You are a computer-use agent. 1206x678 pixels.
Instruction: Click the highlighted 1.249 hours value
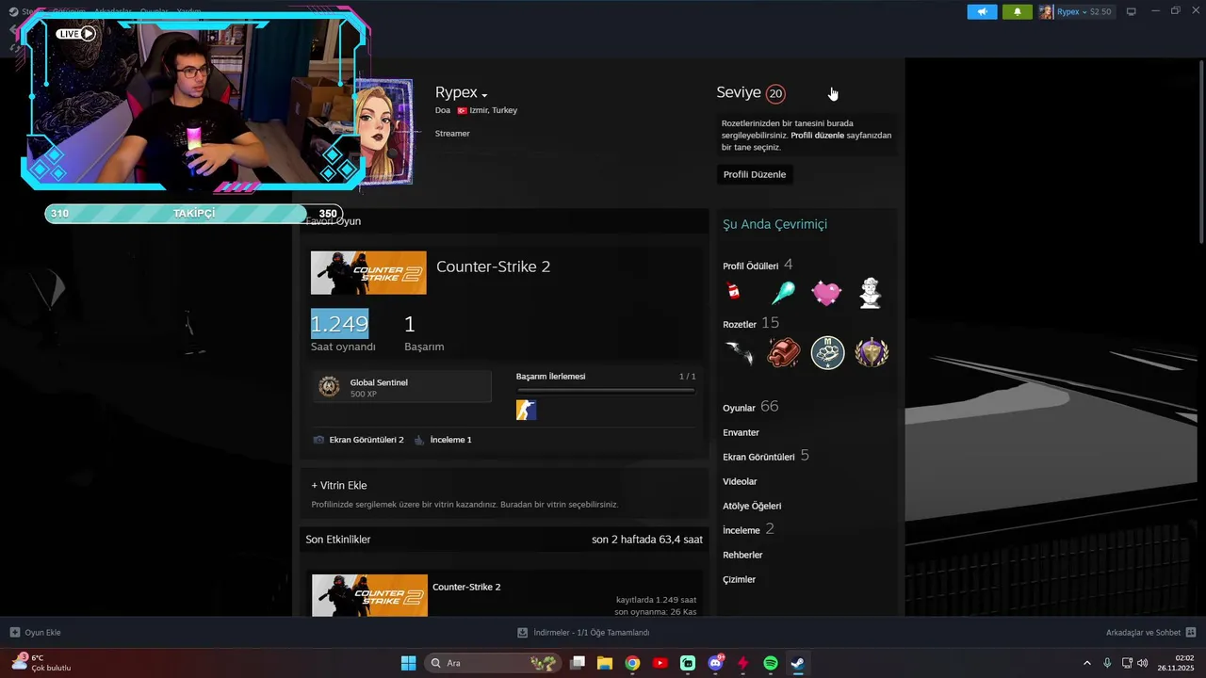(339, 324)
